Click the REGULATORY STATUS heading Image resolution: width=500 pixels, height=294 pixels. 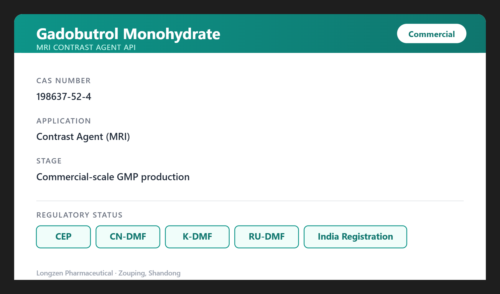79,215
